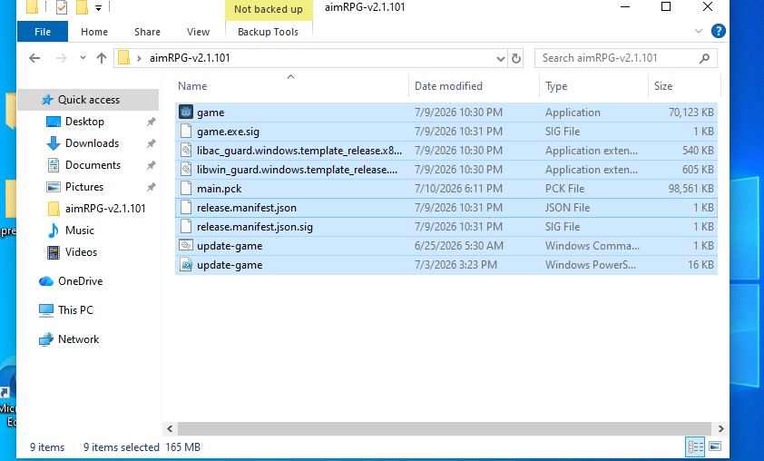This screenshot has width=764, height=461.
Task: Select the release.manifest.json file
Action: click(446, 208)
